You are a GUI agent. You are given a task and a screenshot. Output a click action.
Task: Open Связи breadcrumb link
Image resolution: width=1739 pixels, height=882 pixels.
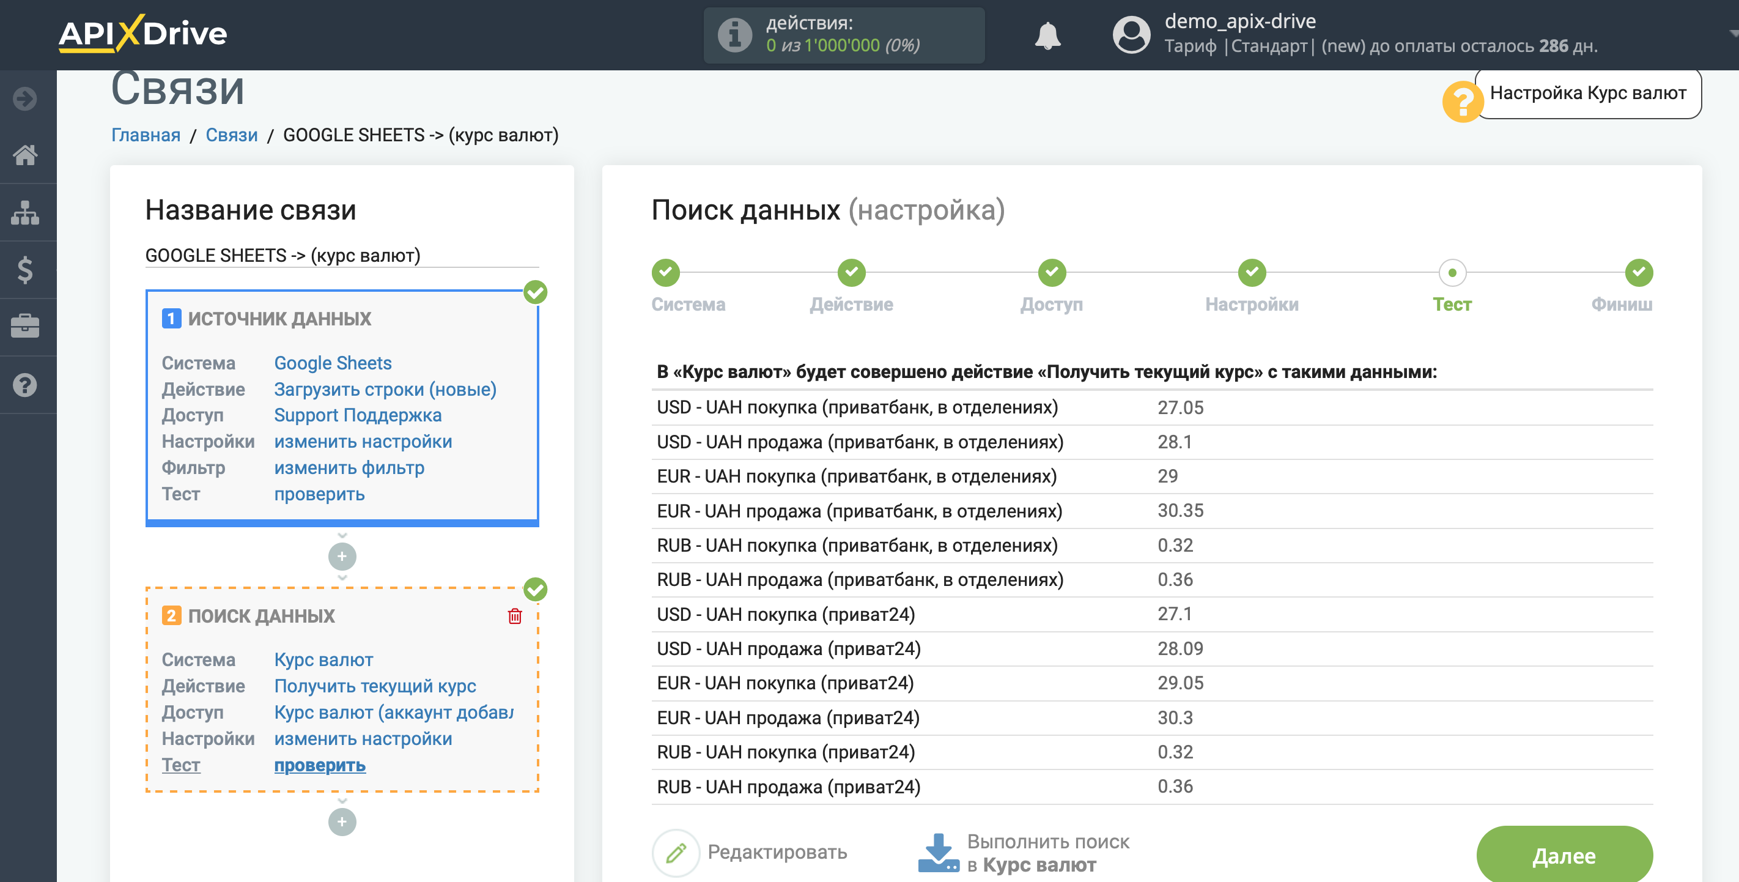tap(232, 135)
